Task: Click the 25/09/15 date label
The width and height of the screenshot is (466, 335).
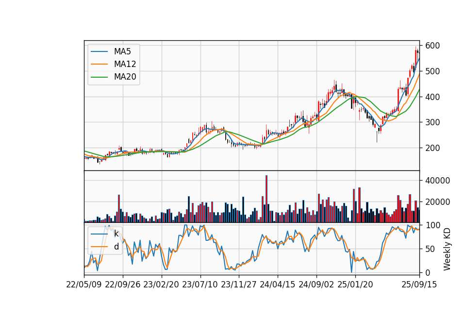Action: click(419, 285)
